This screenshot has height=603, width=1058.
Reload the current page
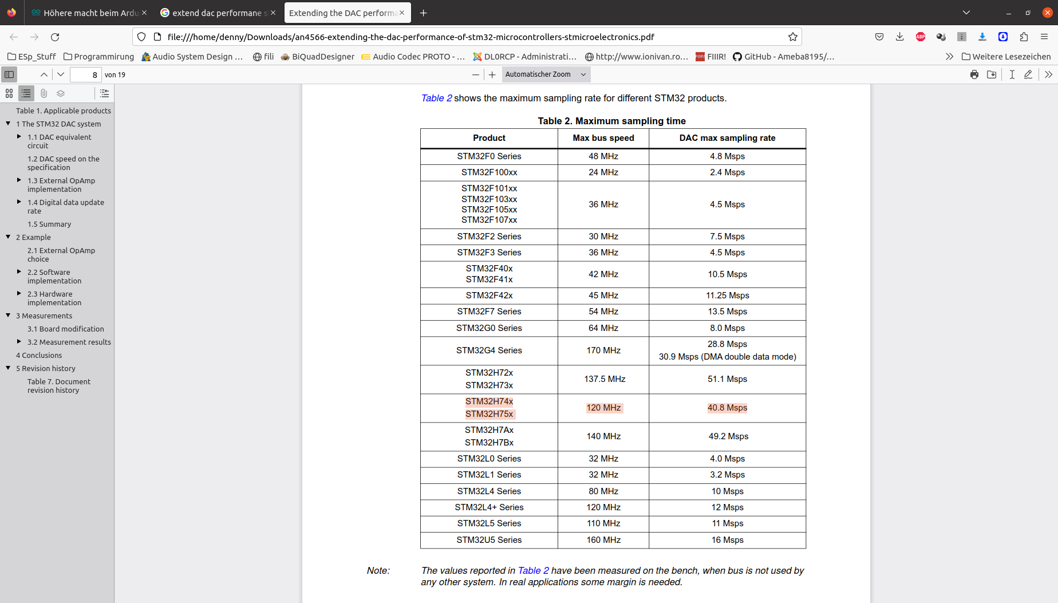pos(55,37)
